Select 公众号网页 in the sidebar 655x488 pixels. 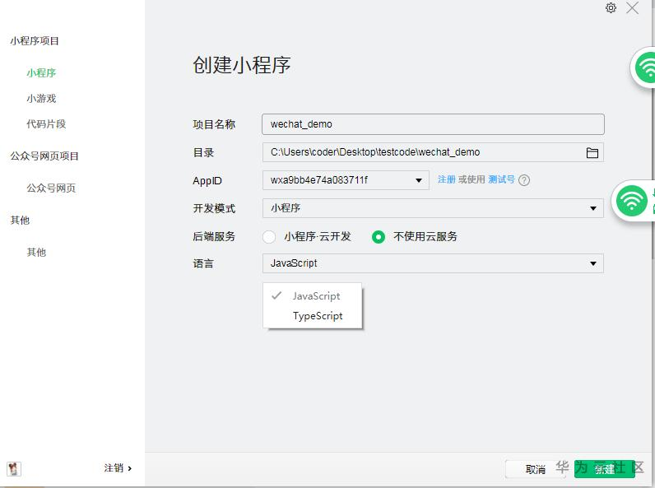coord(51,188)
